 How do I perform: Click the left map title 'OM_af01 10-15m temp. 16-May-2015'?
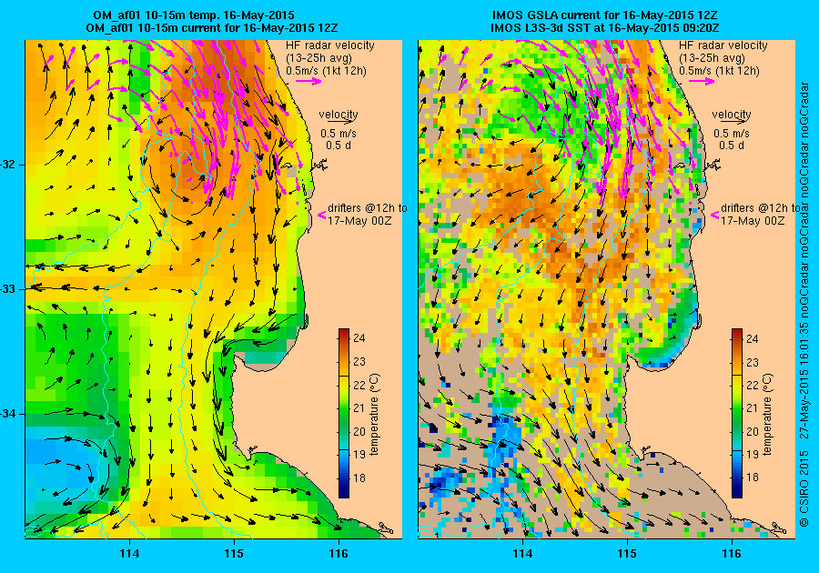(x=194, y=15)
